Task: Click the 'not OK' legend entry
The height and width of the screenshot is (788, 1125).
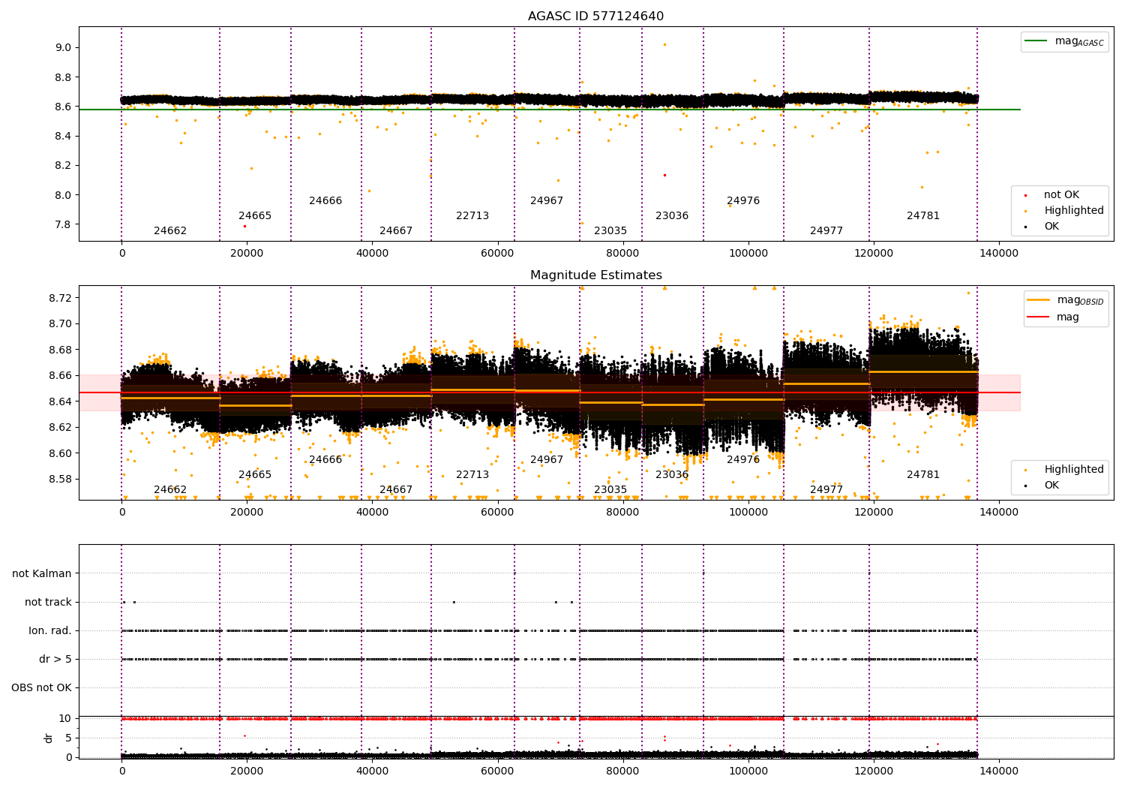Action: 1052,195
